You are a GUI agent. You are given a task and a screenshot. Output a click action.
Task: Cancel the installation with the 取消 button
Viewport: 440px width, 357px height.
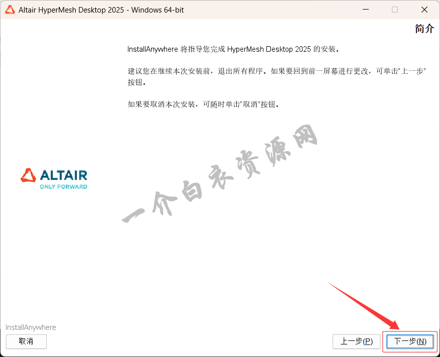click(26, 341)
